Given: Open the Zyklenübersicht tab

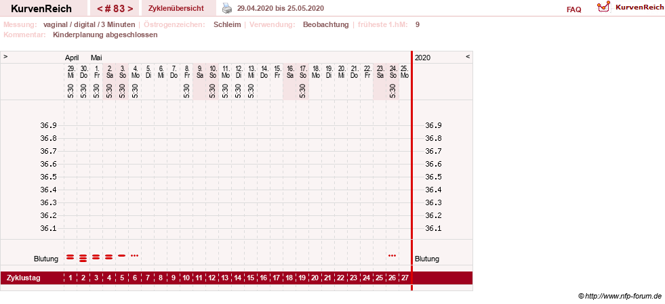Looking at the screenshot, I should pos(176,8).
